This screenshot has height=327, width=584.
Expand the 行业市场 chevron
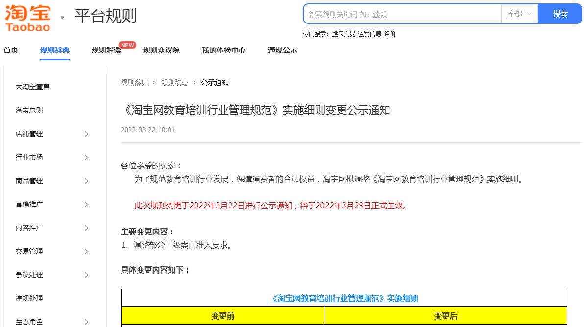click(x=86, y=157)
